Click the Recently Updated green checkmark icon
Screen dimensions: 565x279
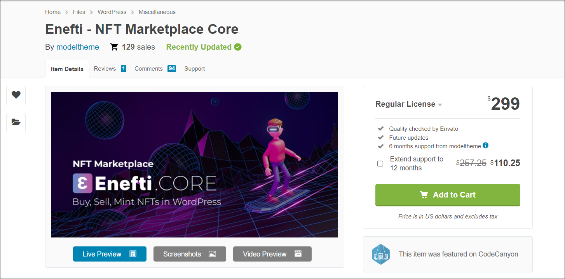tap(238, 47)
